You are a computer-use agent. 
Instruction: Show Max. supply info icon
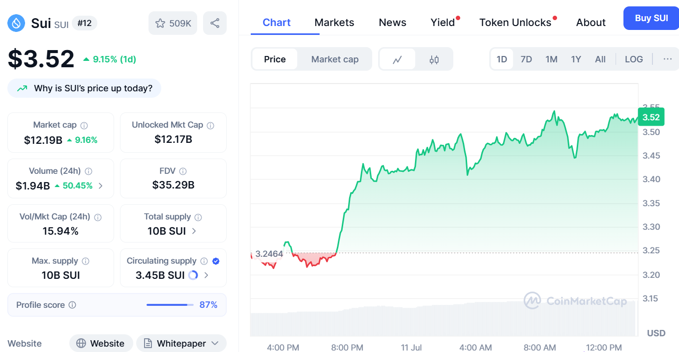(86, 261)
